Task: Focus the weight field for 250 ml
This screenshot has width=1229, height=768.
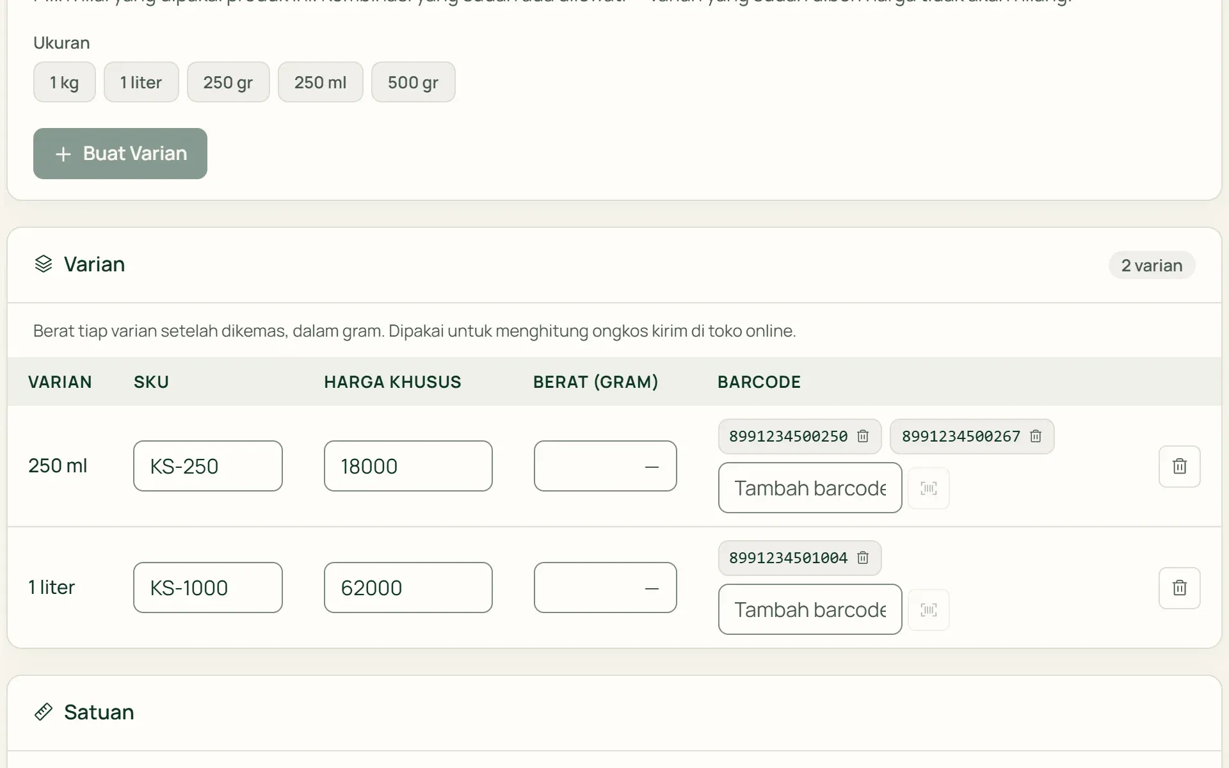Action: [606, 466]
